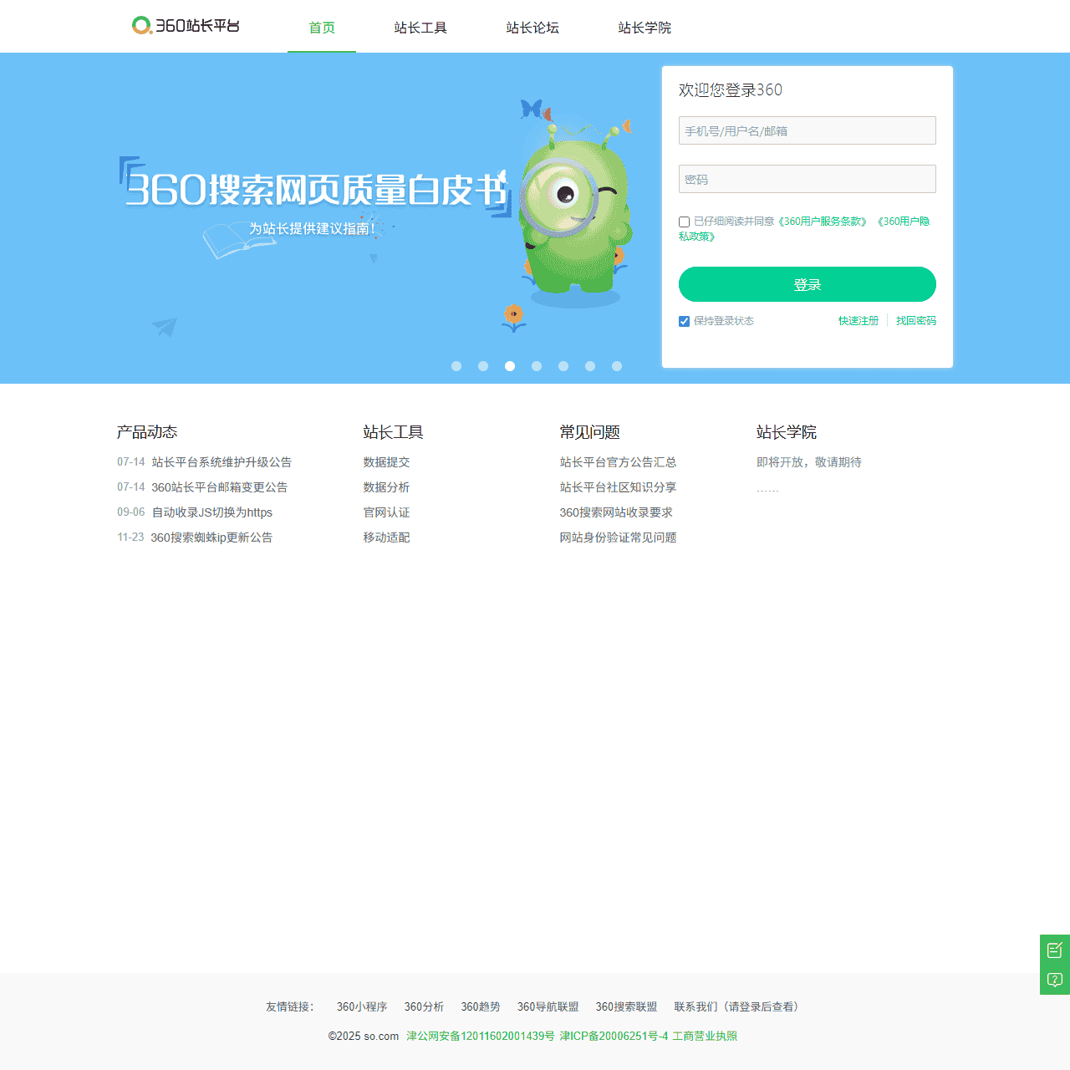Open the 站长工具 navigation tab

pos(420,28)
